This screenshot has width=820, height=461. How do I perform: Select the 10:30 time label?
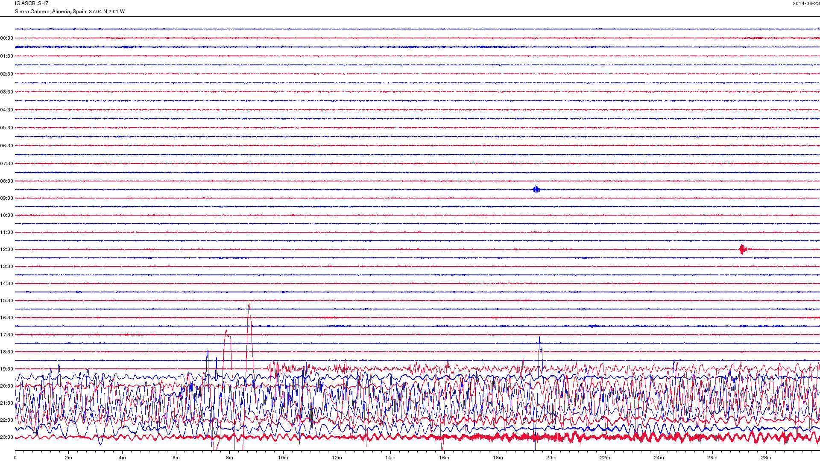tap(7, 216)
